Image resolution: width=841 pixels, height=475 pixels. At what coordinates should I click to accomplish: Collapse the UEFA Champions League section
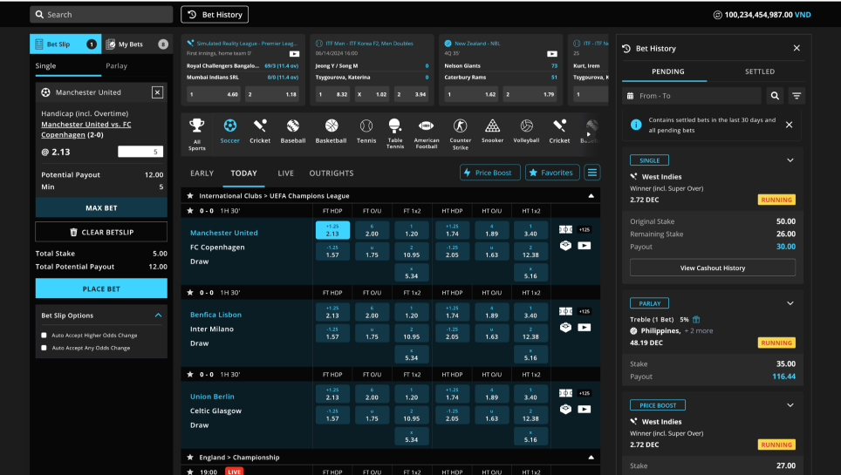pyautogui.click(x=591, y=196)
